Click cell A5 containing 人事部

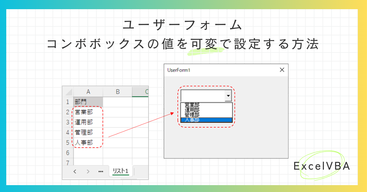pos(88,143)
